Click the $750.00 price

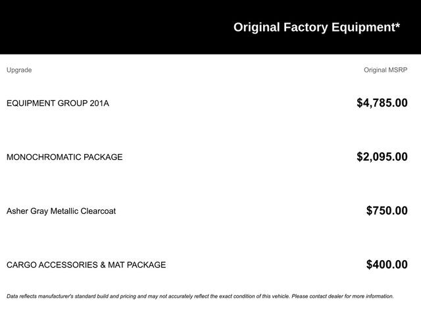click(387, 211)
